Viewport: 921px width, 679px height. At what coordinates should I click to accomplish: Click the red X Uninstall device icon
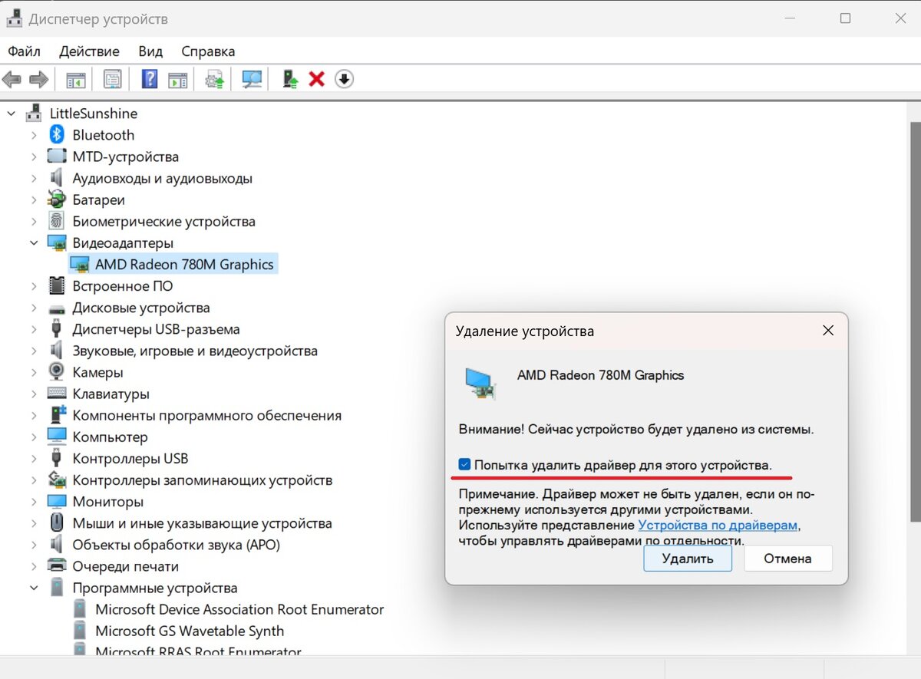click(x=316, y=79)
